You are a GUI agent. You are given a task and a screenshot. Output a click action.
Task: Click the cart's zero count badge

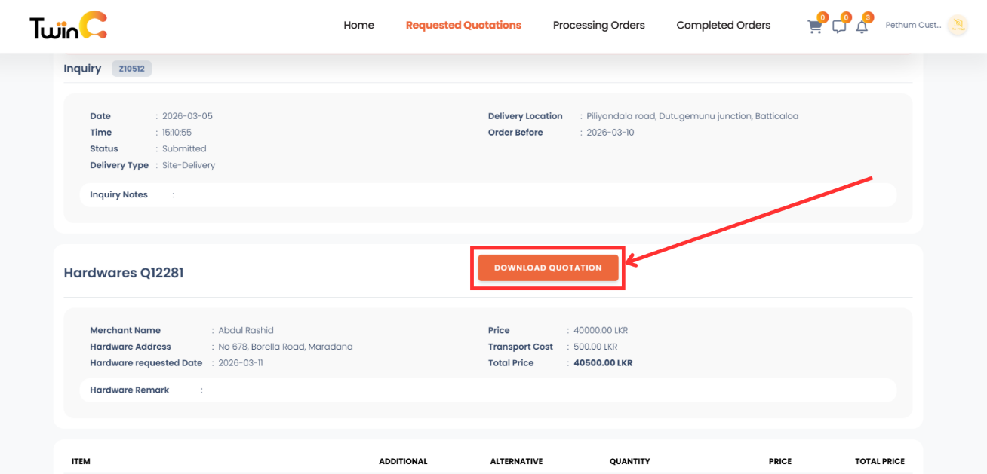(x=822, y=17)
